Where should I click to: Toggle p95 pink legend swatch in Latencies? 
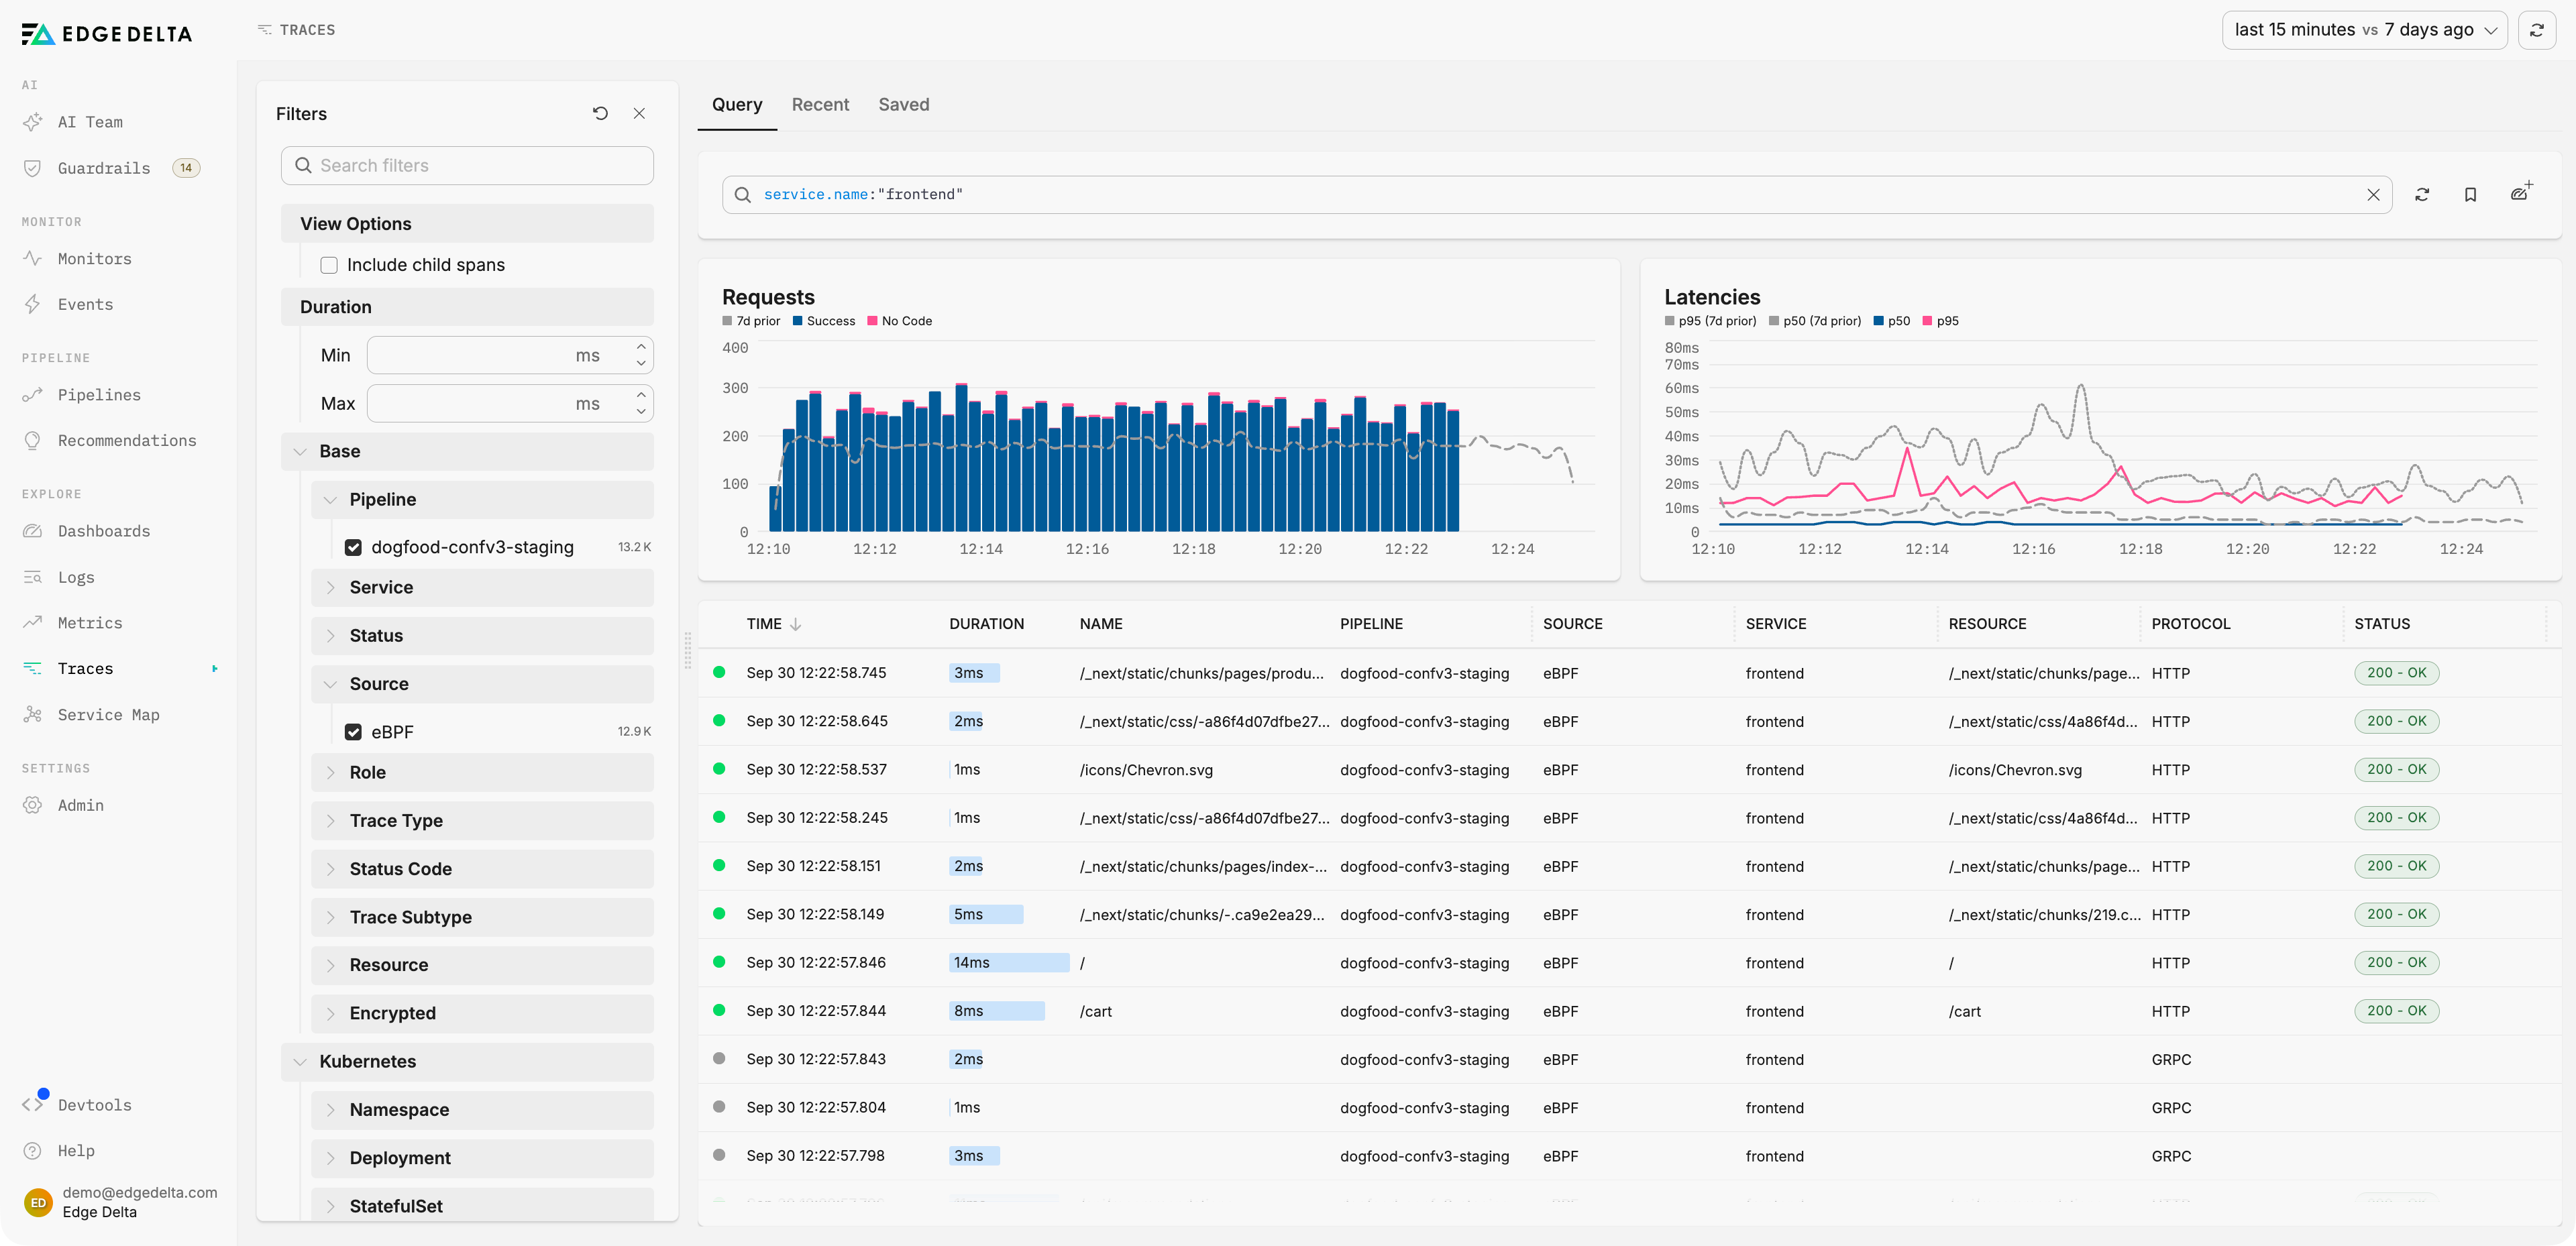(x=1927, y=321)
